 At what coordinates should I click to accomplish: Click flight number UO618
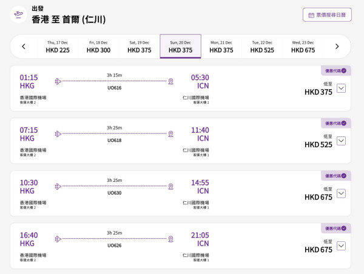115,141
